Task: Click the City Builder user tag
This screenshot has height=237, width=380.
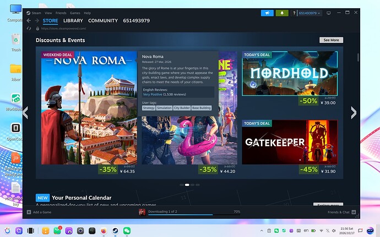Action: [x=182, y=108]
